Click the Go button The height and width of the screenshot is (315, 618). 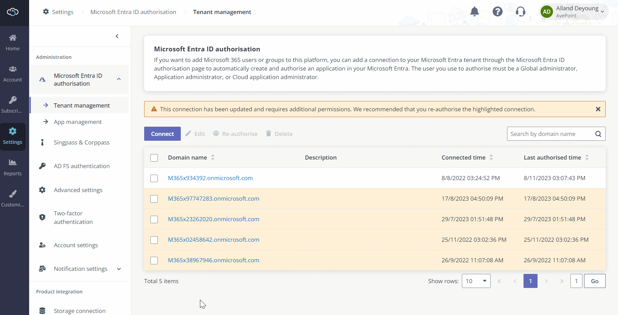(x=595, y=281)
